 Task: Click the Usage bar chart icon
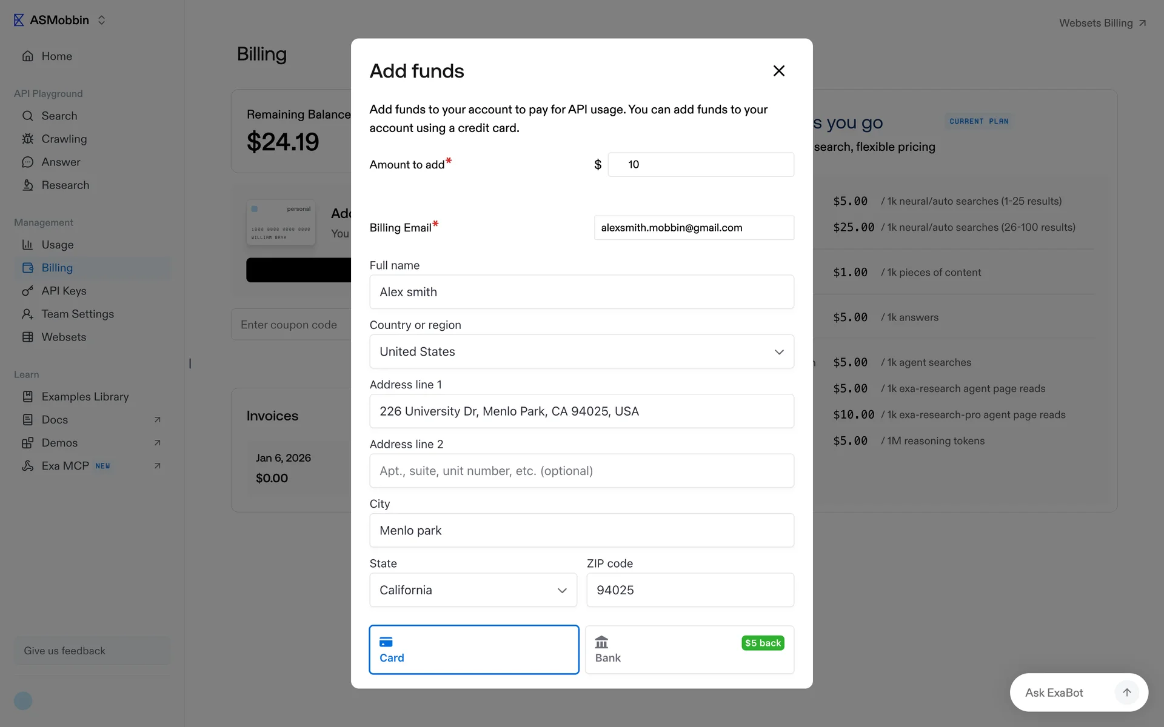pyautogui.click(x=27, y=245)
